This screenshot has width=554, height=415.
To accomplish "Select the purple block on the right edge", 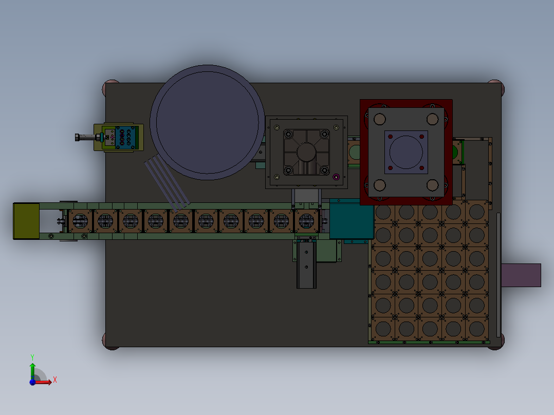I will [521, 275].
